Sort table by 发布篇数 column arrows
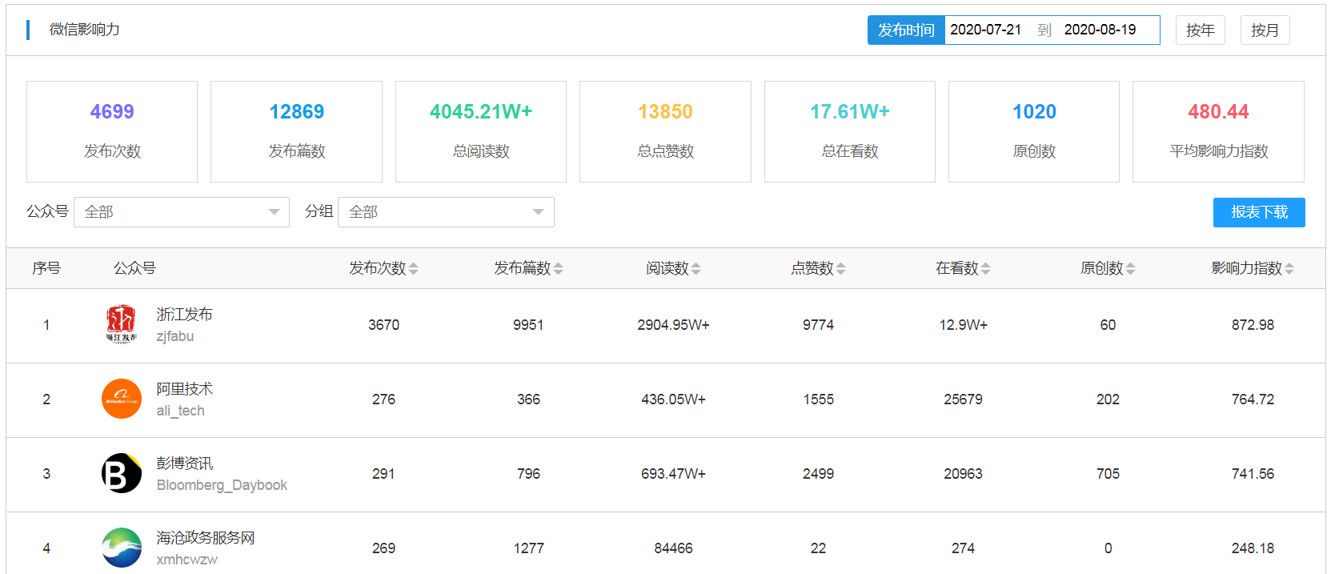 tap(559, 269)
